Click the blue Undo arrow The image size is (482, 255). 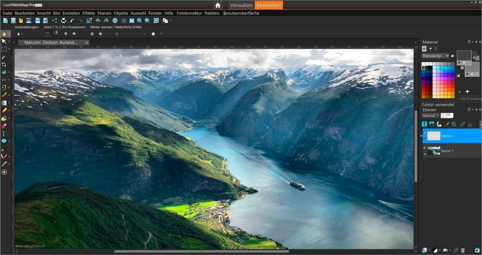click(72, 21)
